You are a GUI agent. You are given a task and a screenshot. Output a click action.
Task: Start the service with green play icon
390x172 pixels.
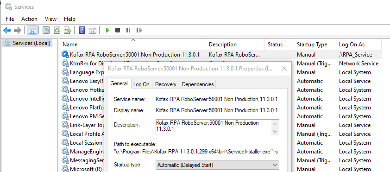[107, 31]
